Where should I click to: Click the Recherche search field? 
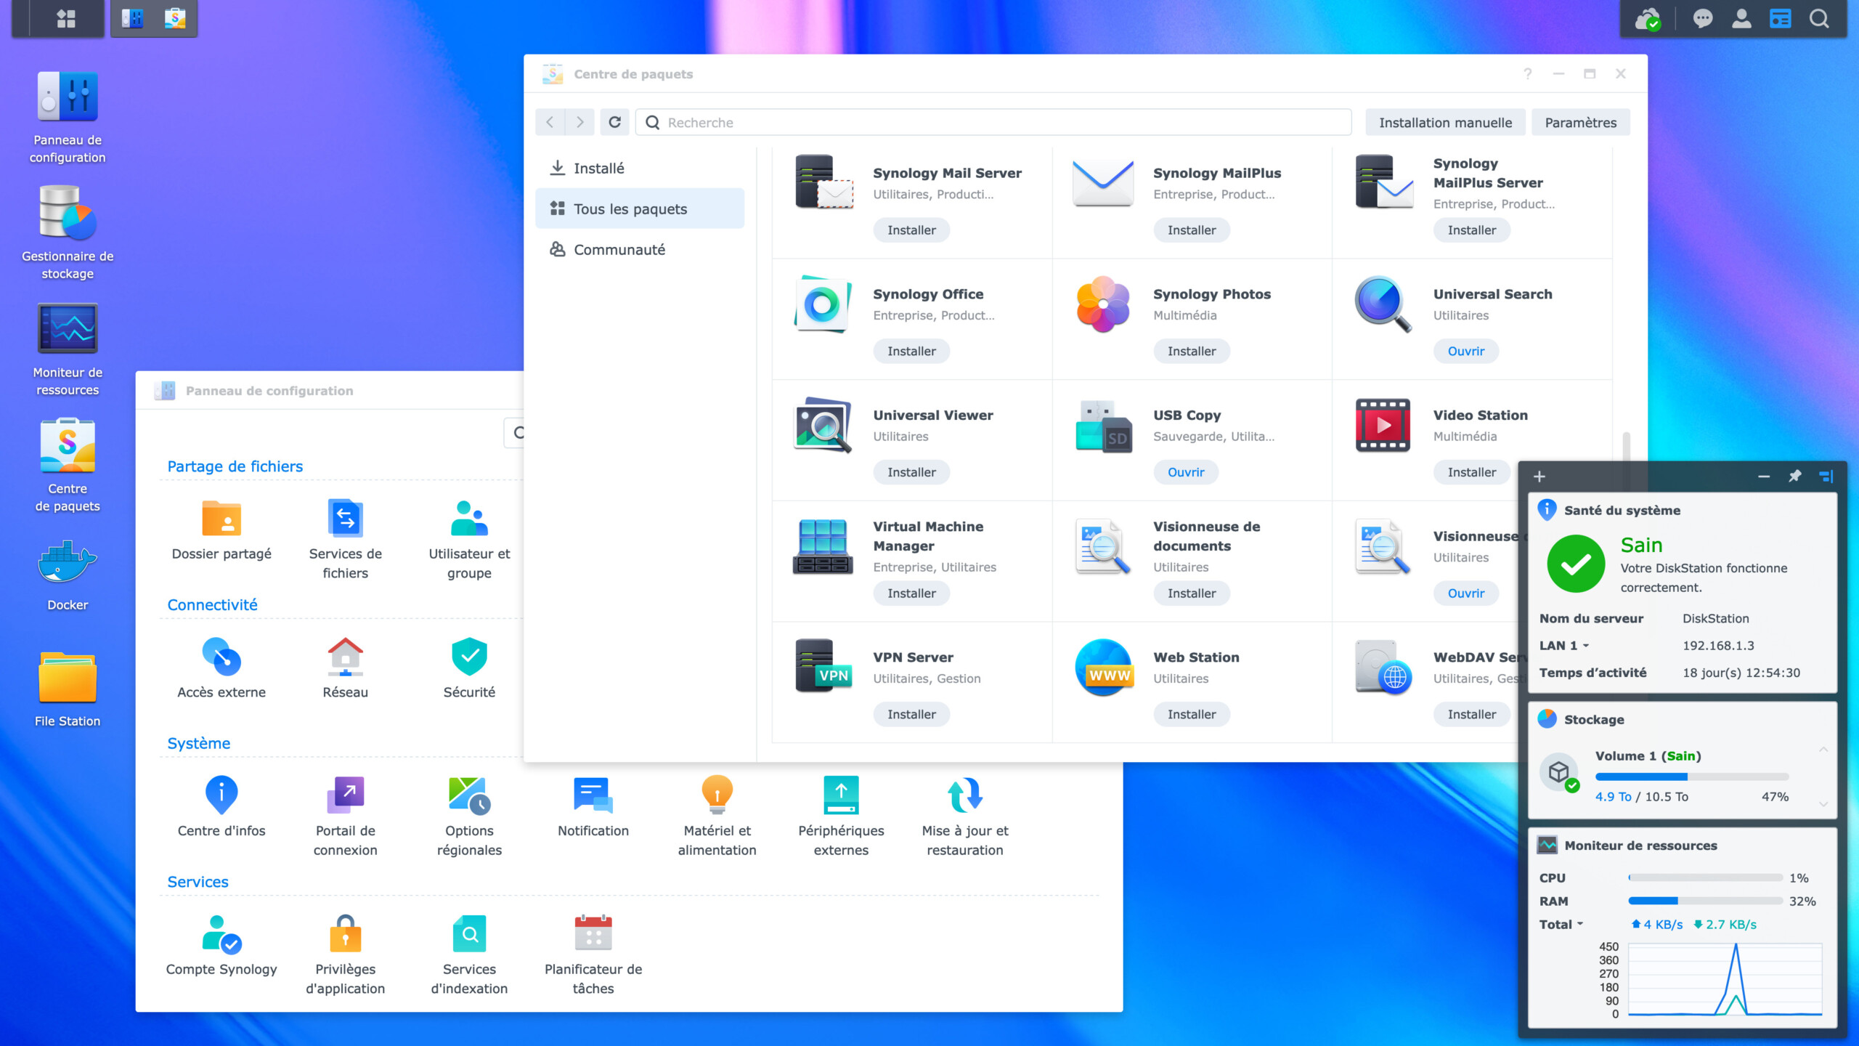click(993, 122)
